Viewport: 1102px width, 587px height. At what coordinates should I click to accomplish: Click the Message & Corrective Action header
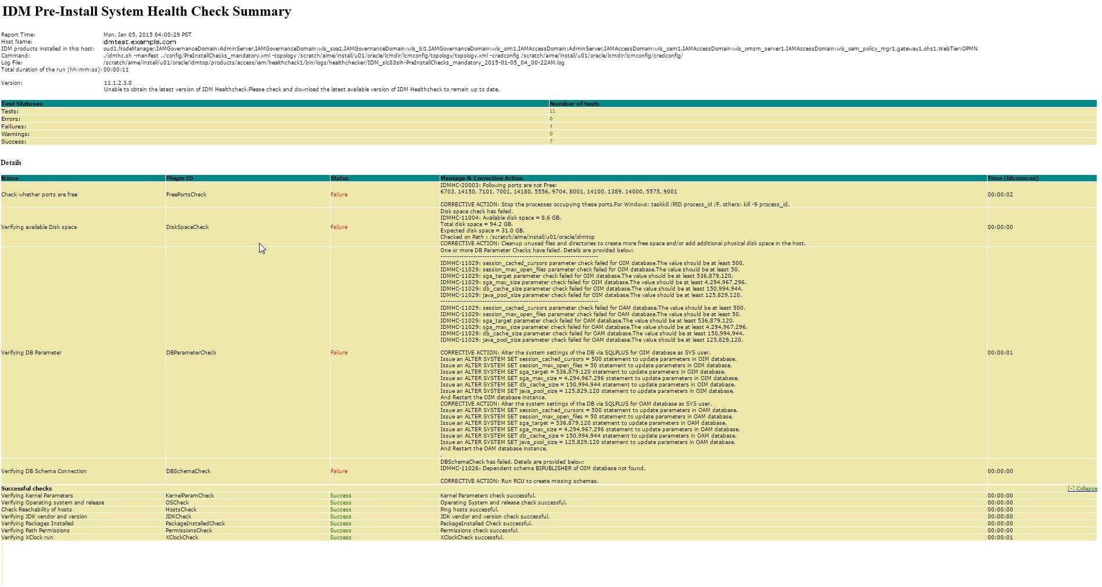tap(482, 178)
